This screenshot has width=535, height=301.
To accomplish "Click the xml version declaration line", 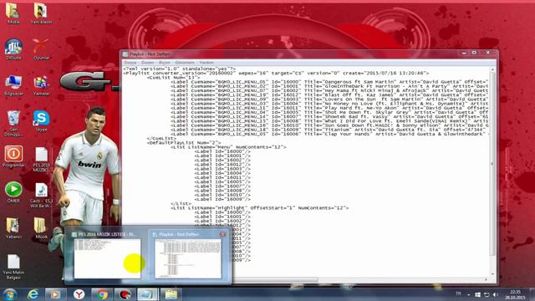I will (179, 69).
